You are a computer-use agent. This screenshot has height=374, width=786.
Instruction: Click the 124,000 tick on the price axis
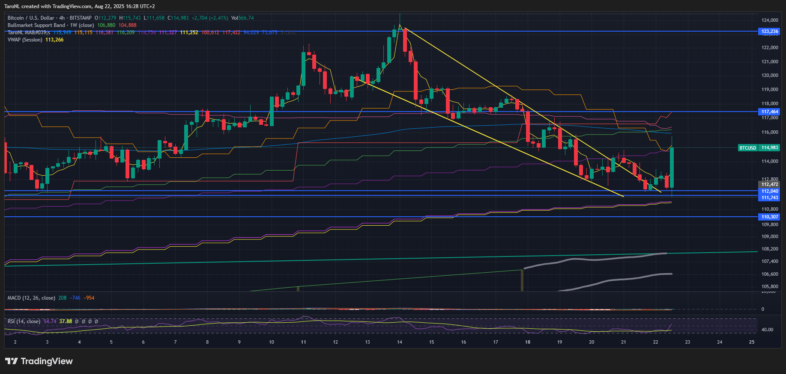(770, 20)
